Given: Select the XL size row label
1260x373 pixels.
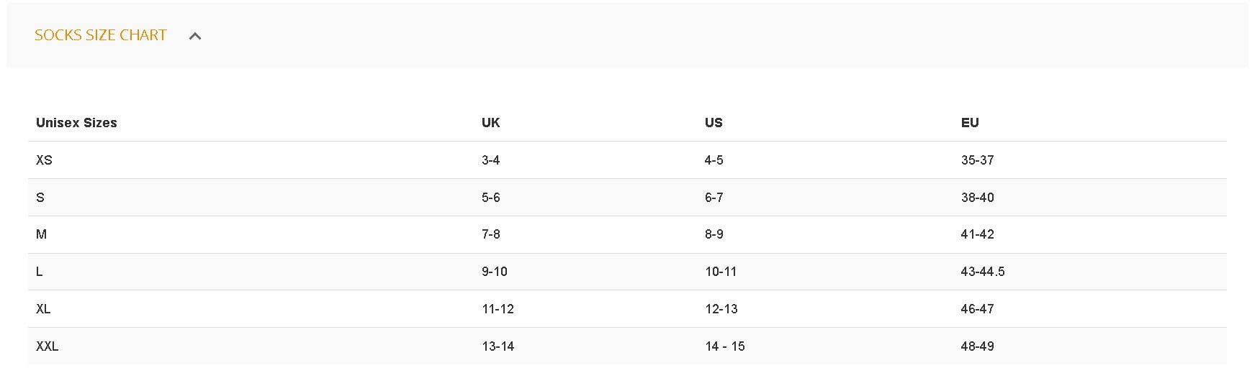Looking at the screenshot, I should [x=43, y=309].
